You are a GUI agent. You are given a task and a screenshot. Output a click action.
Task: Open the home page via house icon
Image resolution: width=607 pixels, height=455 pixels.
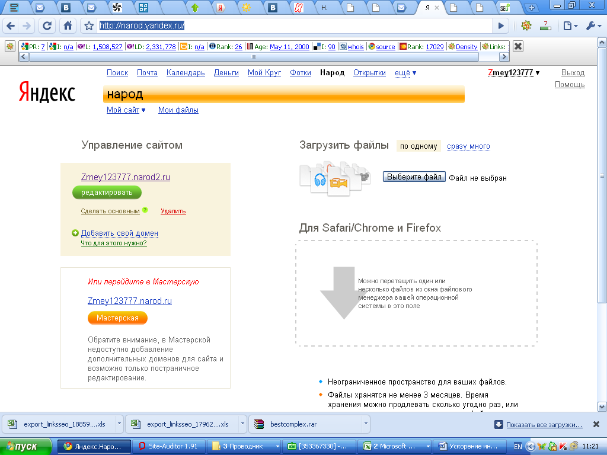tap(68, 26)
